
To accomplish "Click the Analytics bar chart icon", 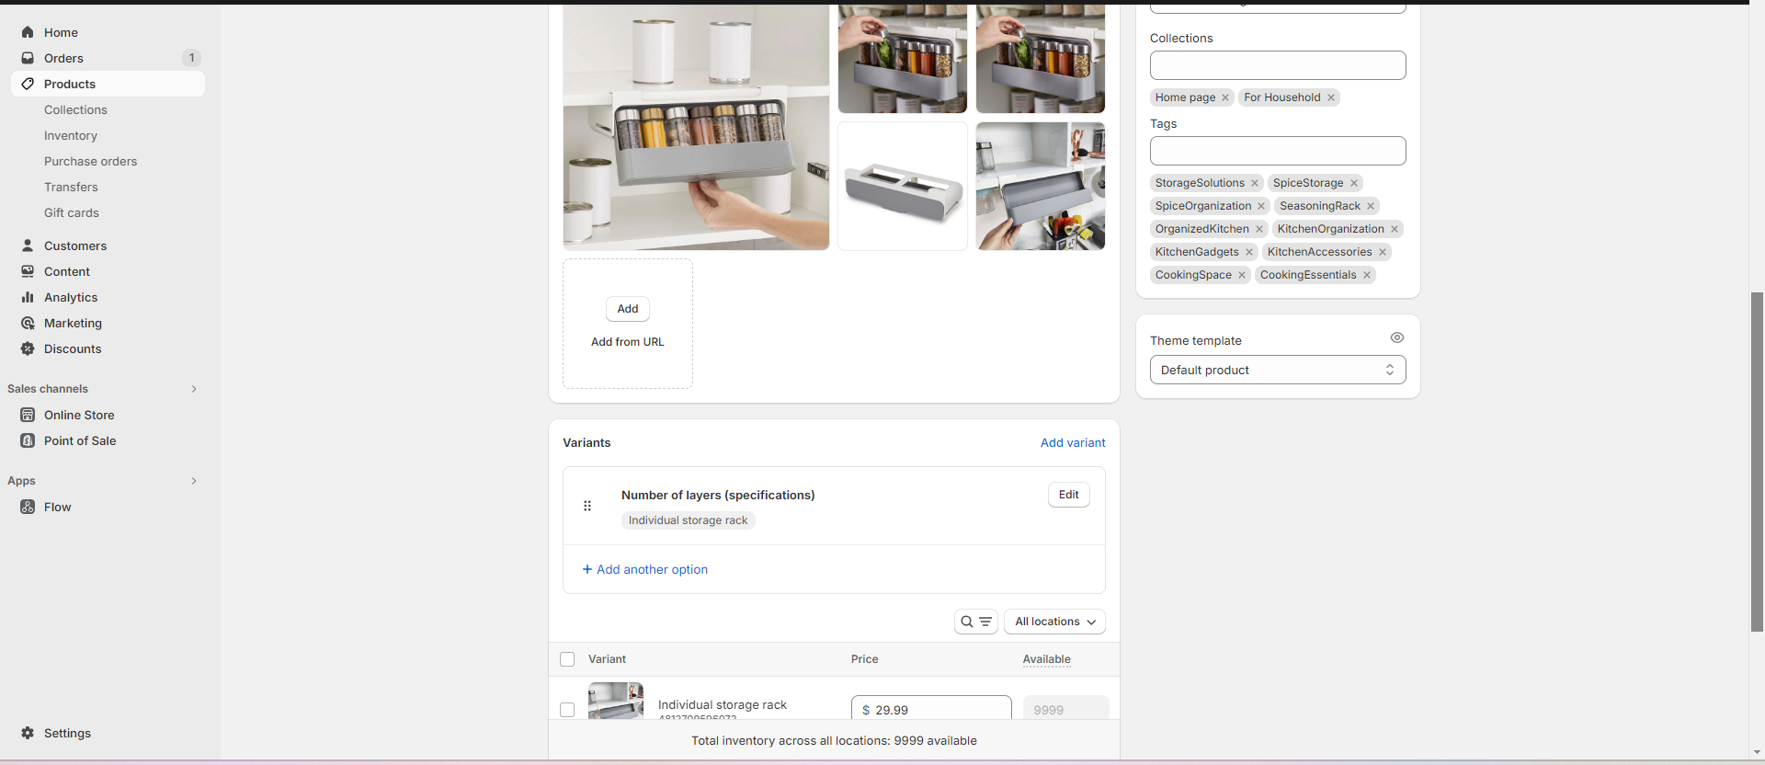I will [x=28, y=297].
